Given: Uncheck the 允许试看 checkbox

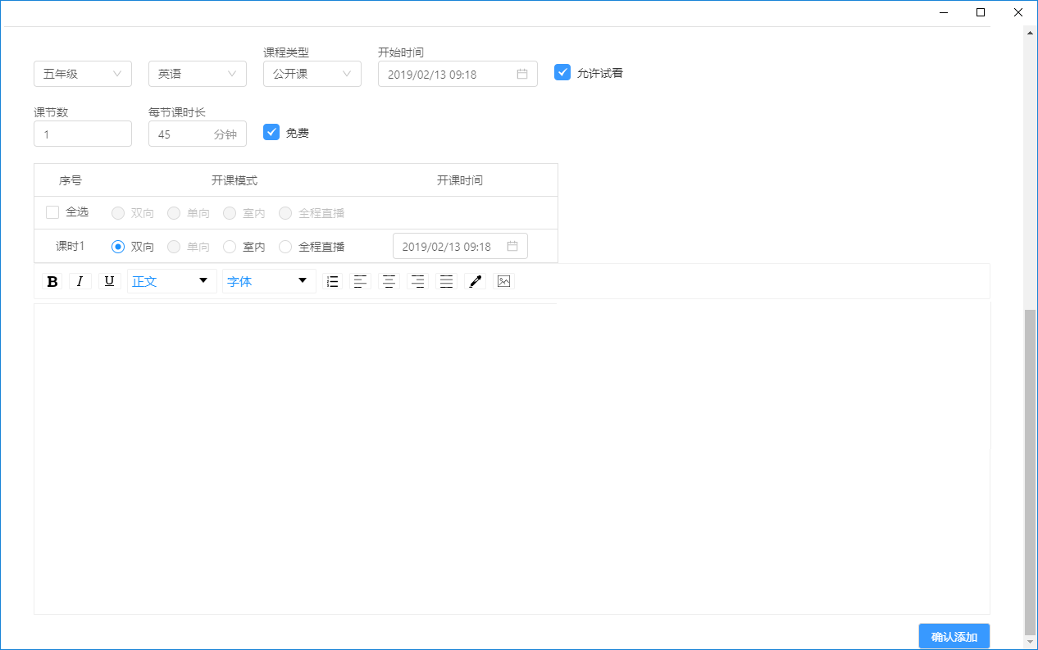Looking at the screenshot, I should click(x=562, y=72).
